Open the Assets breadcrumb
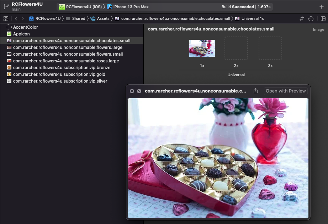 (100, 18)
